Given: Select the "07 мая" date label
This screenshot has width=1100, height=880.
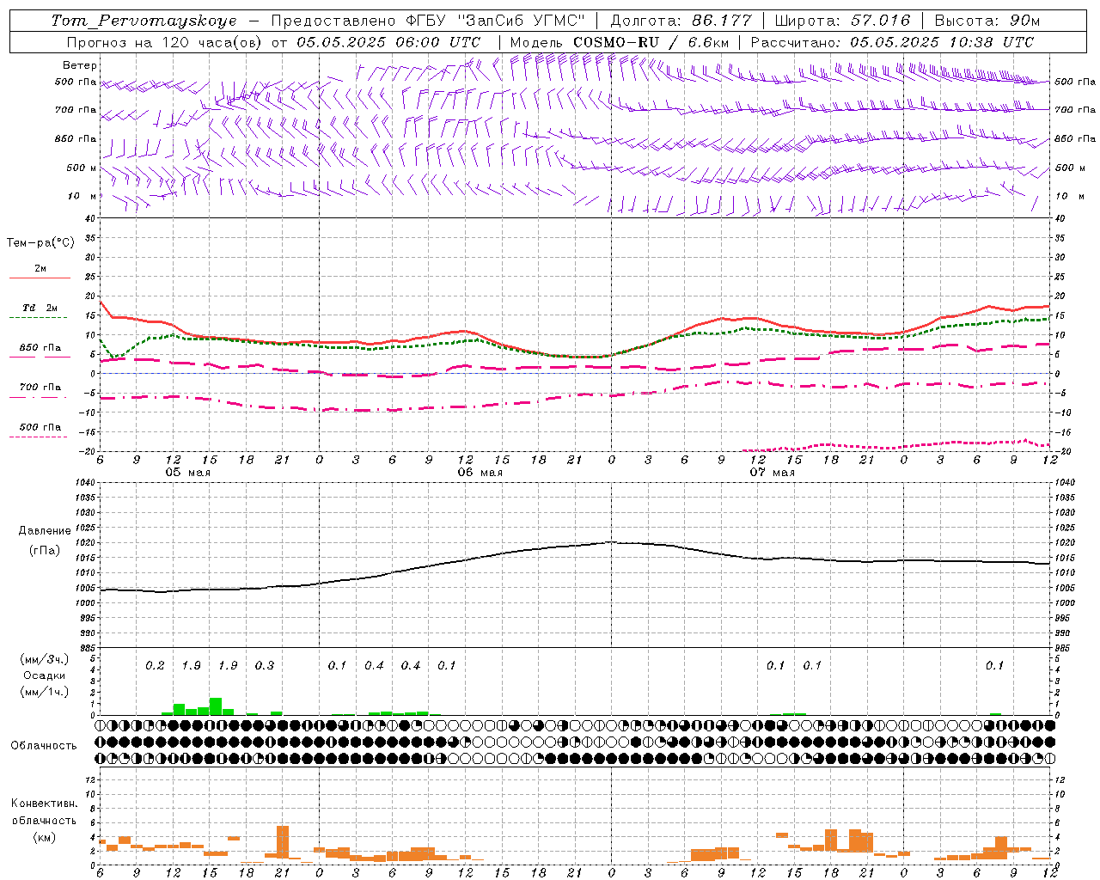Looking at the screenshot, I should pyautogui.click(x=772, y=473).
